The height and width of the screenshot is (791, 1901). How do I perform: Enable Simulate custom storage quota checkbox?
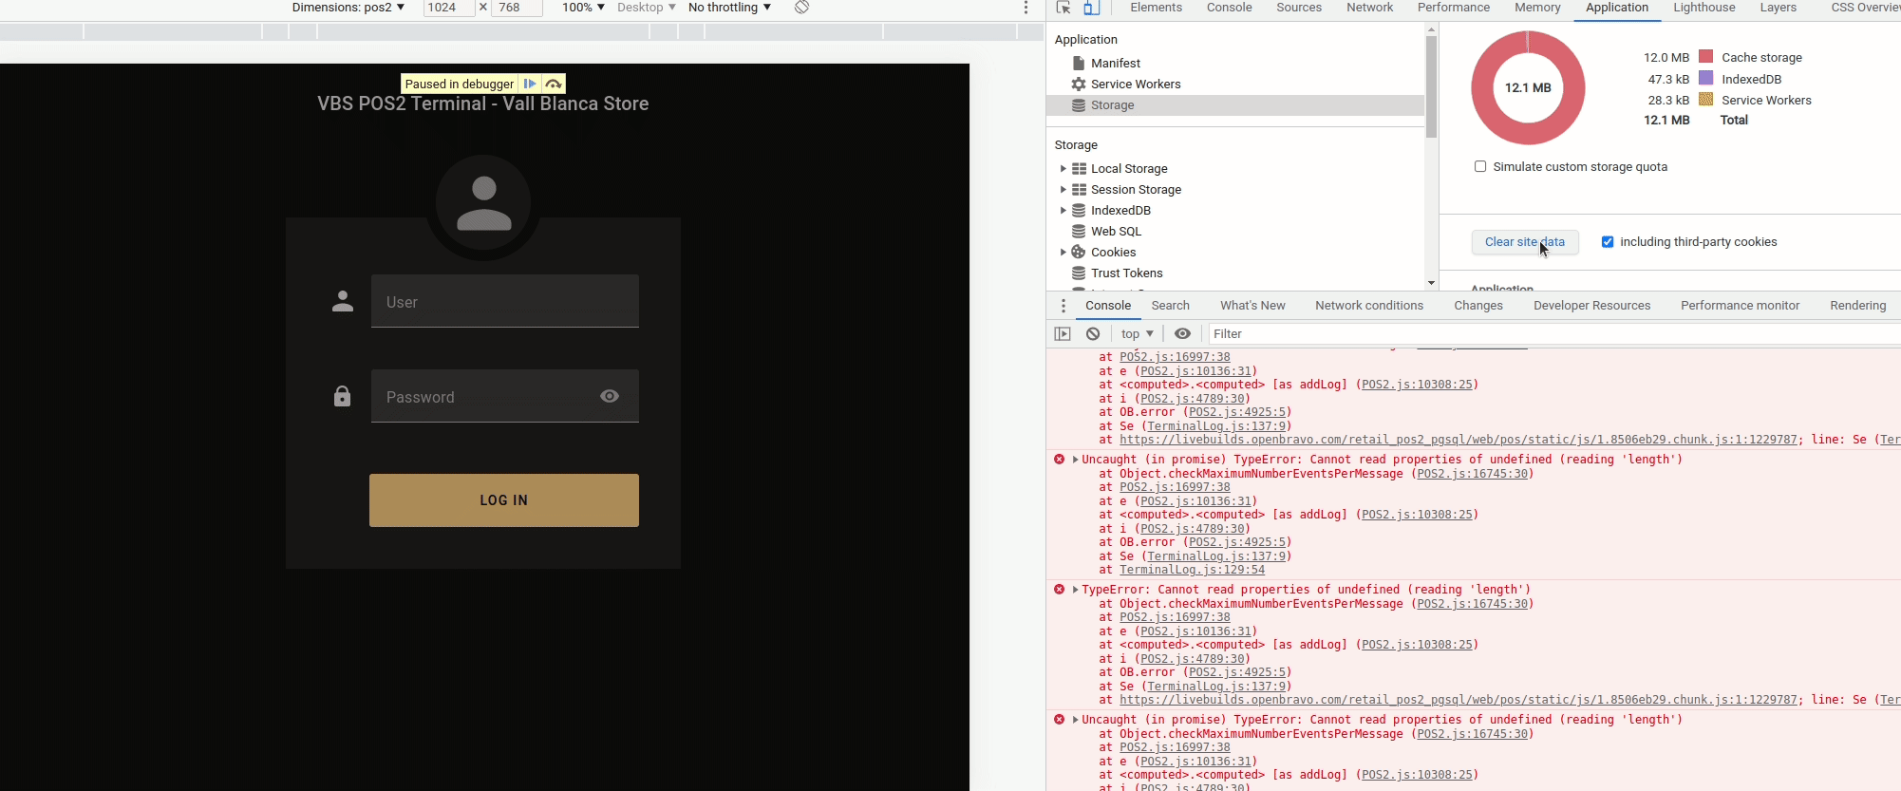point(1479,166)
